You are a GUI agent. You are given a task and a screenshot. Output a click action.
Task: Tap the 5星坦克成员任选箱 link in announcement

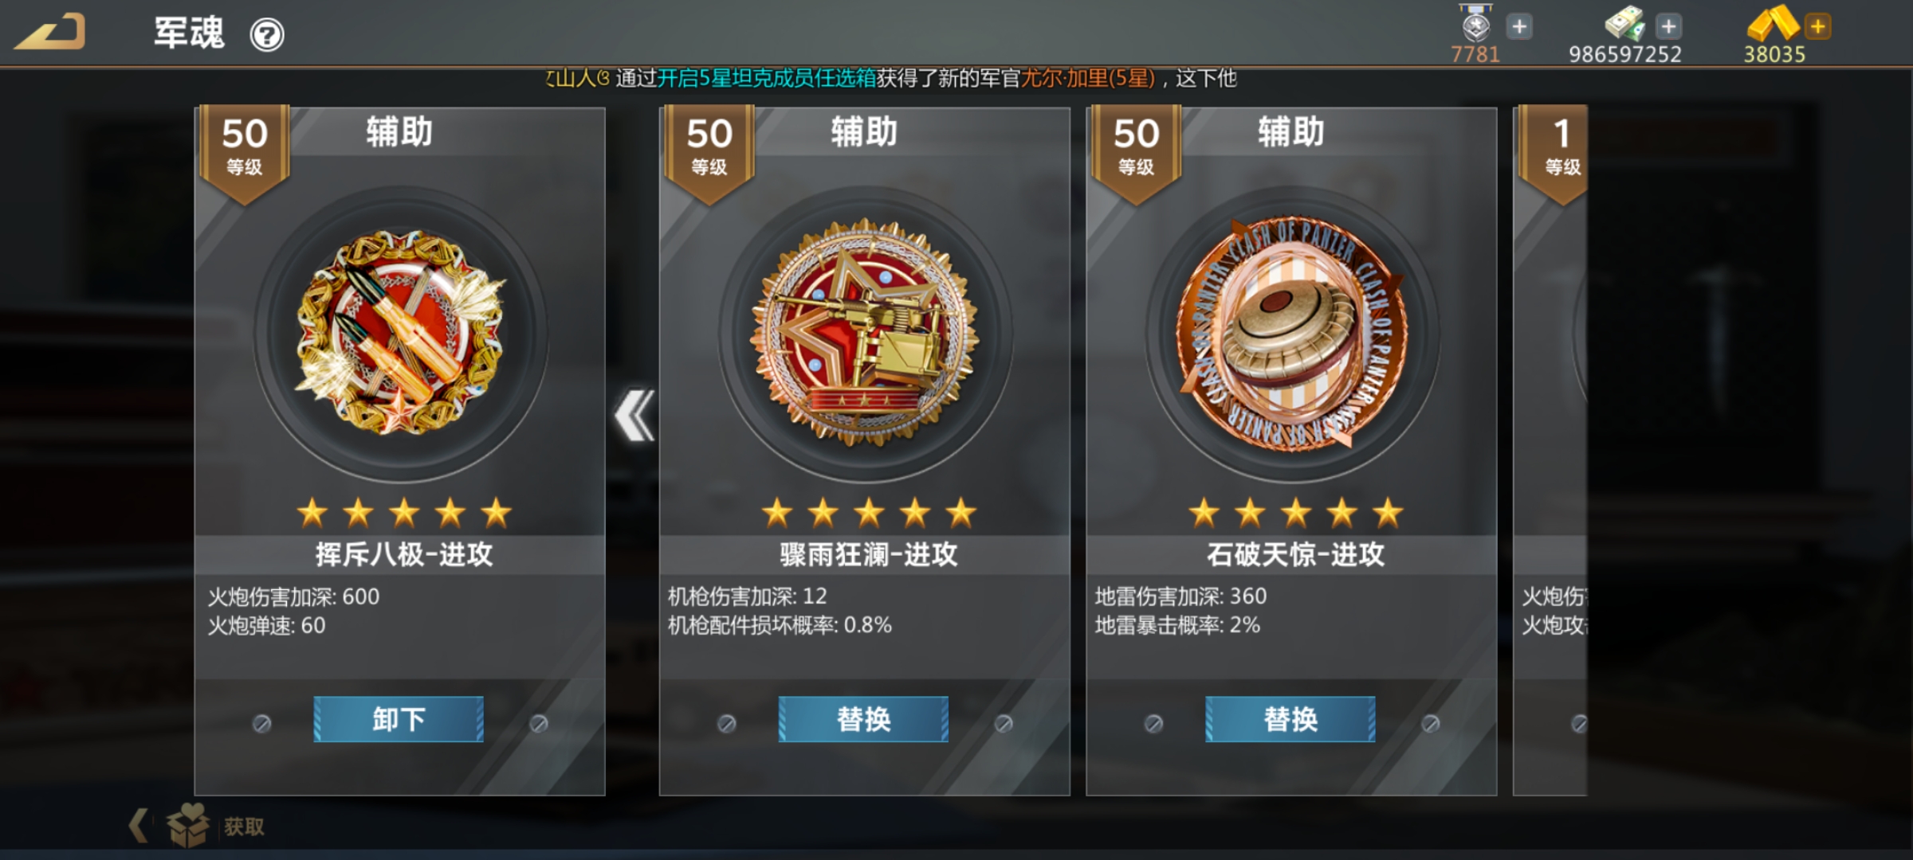[766, 78]
